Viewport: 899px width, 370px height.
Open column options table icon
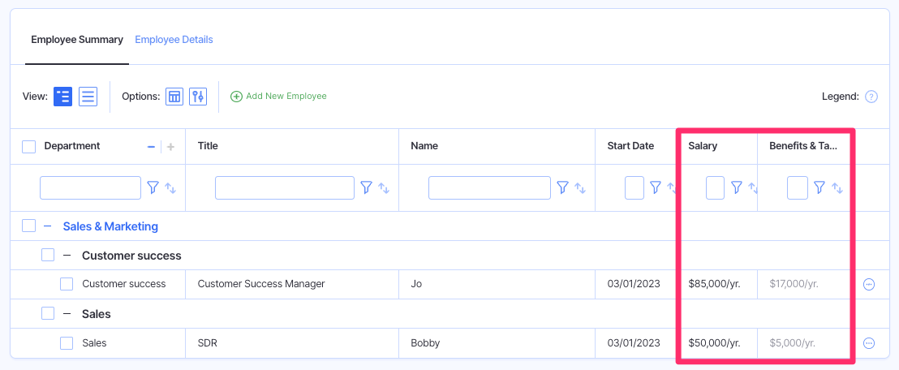(x=174, y=97)
